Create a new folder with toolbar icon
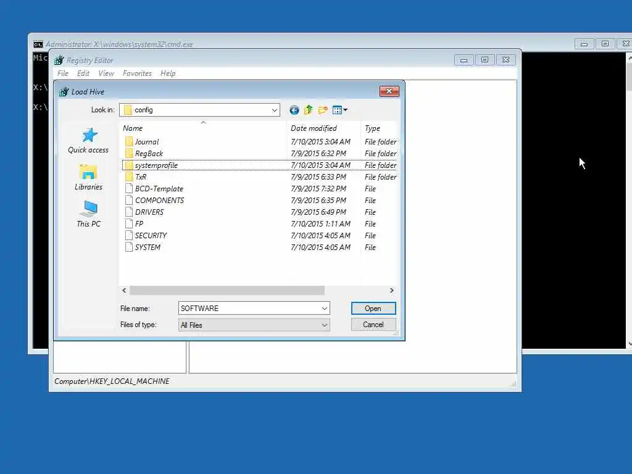Viewport: 632px width, 474px height. (323, 110)
